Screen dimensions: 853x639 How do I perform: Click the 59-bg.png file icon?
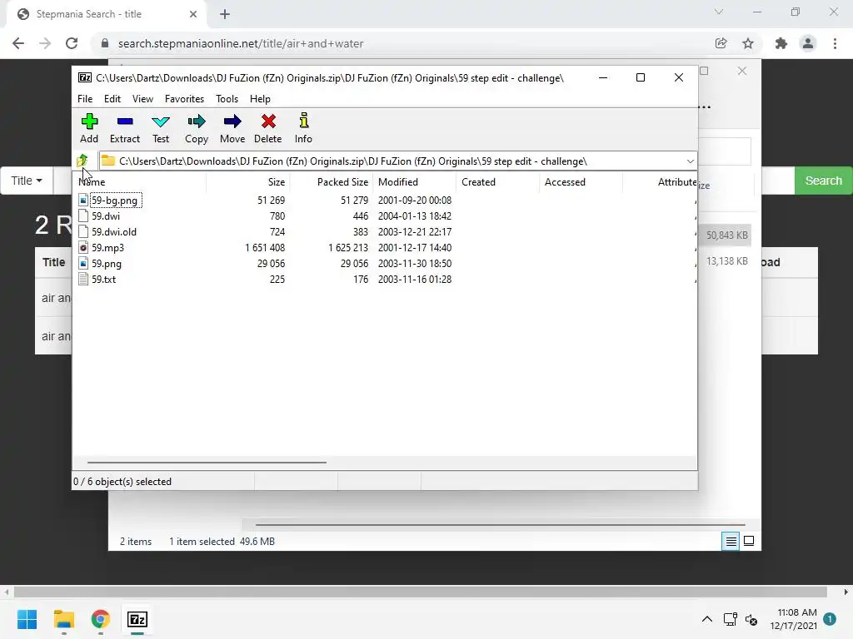[x=83, y=201]
